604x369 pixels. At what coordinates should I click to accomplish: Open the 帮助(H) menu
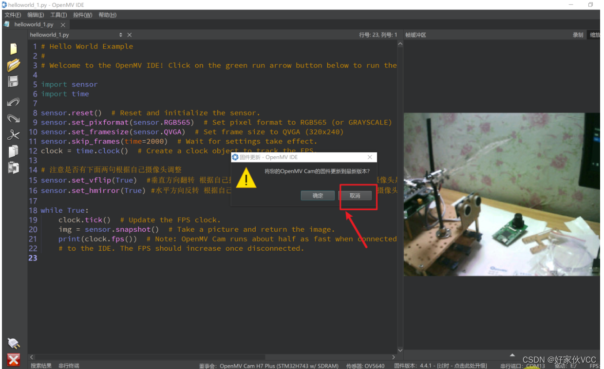(108, 15)
